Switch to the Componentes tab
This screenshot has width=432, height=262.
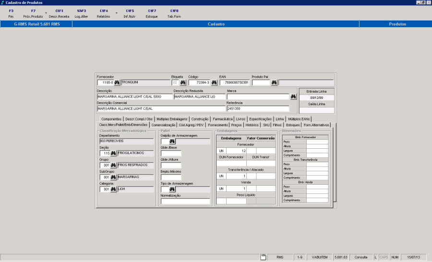click(111, 119)
